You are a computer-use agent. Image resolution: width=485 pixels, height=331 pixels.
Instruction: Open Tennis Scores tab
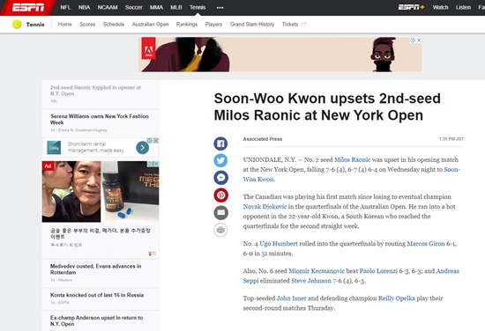point(87,24)
